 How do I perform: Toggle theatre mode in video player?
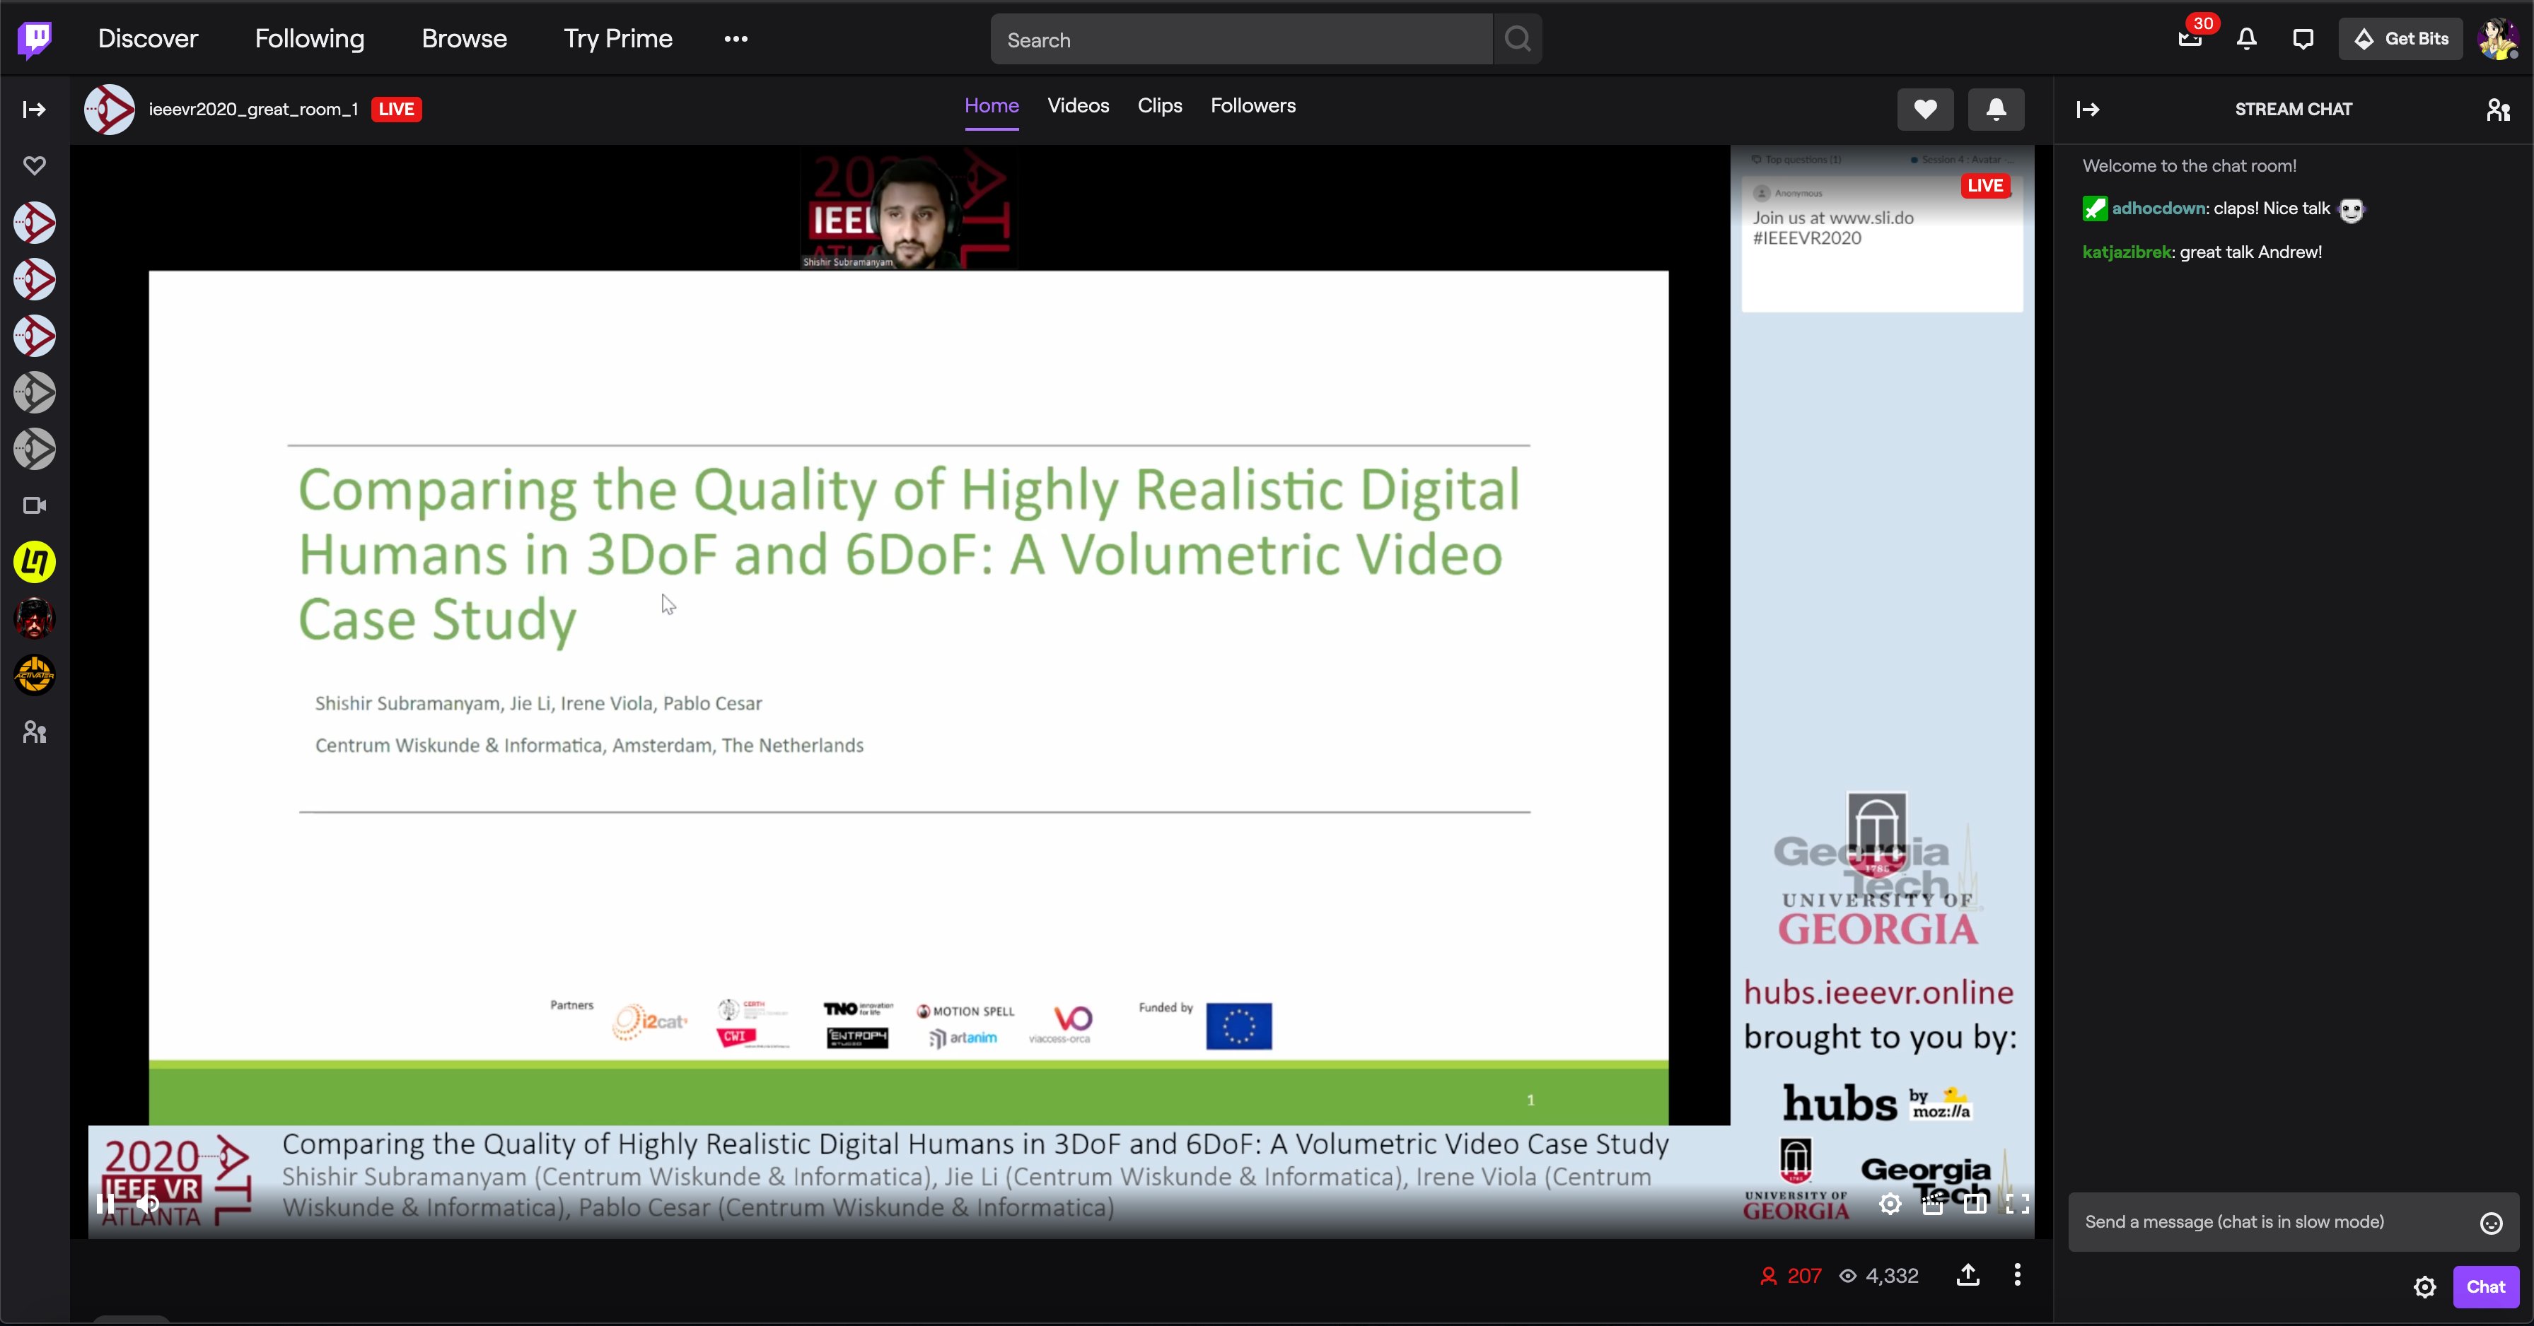click(1975, 1204)
